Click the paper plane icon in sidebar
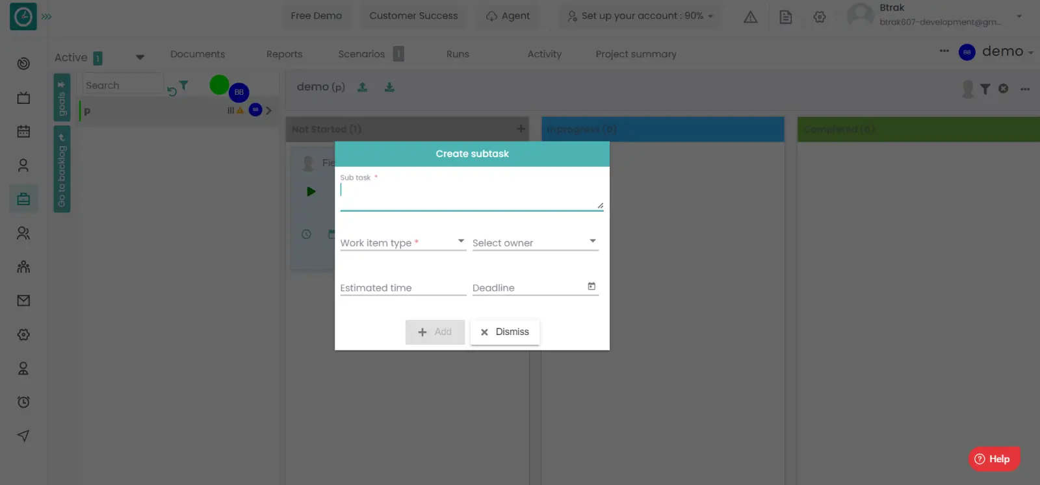 23,436
